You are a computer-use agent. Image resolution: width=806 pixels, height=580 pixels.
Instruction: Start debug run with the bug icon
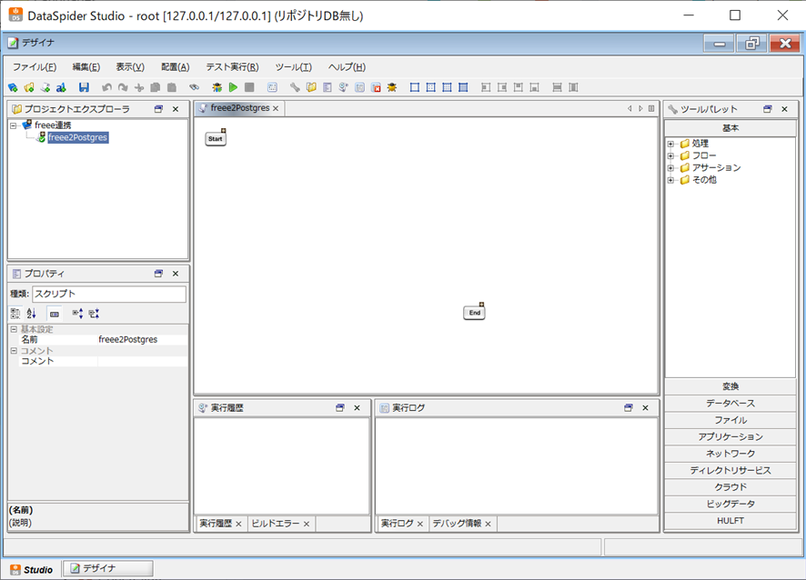point(217,87)
